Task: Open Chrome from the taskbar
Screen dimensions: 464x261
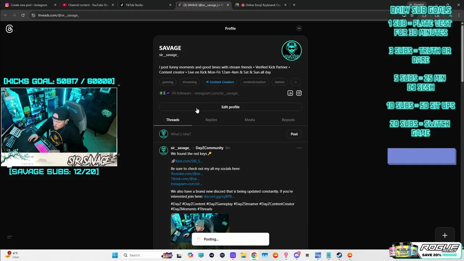Action: tap(254, 255)
